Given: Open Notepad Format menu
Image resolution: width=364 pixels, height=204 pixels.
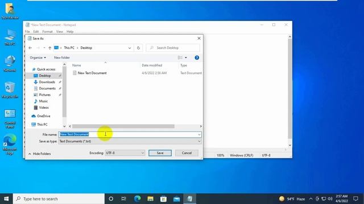Looking at the screenshot, I should click(x=47, y=32).
